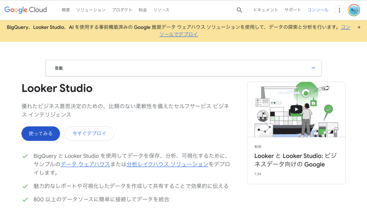Screen dimensions: 367x208
Task: Open the サポート link
Action: 293,10
